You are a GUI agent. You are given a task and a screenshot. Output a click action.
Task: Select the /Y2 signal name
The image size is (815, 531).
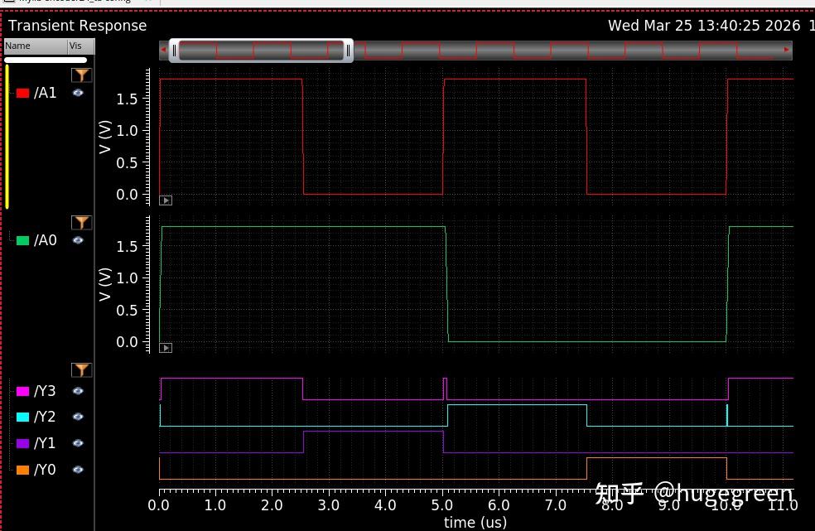tap(46, 418)
